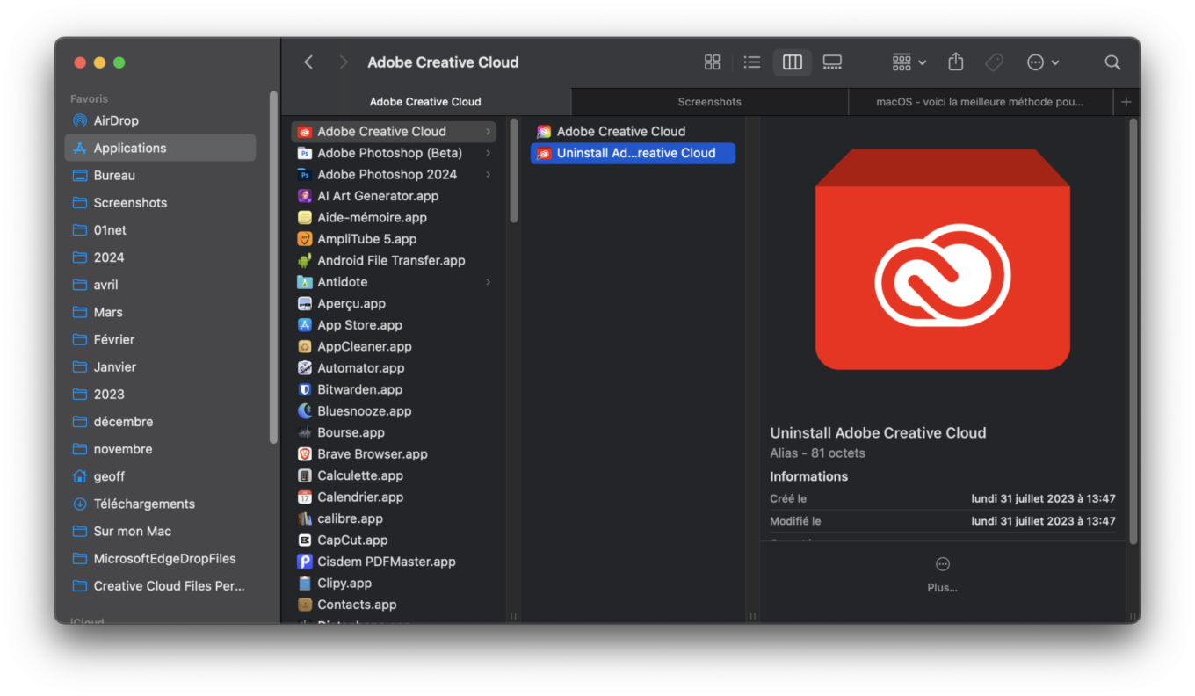Go back with the left chevron
This screenshot has width=1195, height=696.
[x=308, y=62]
